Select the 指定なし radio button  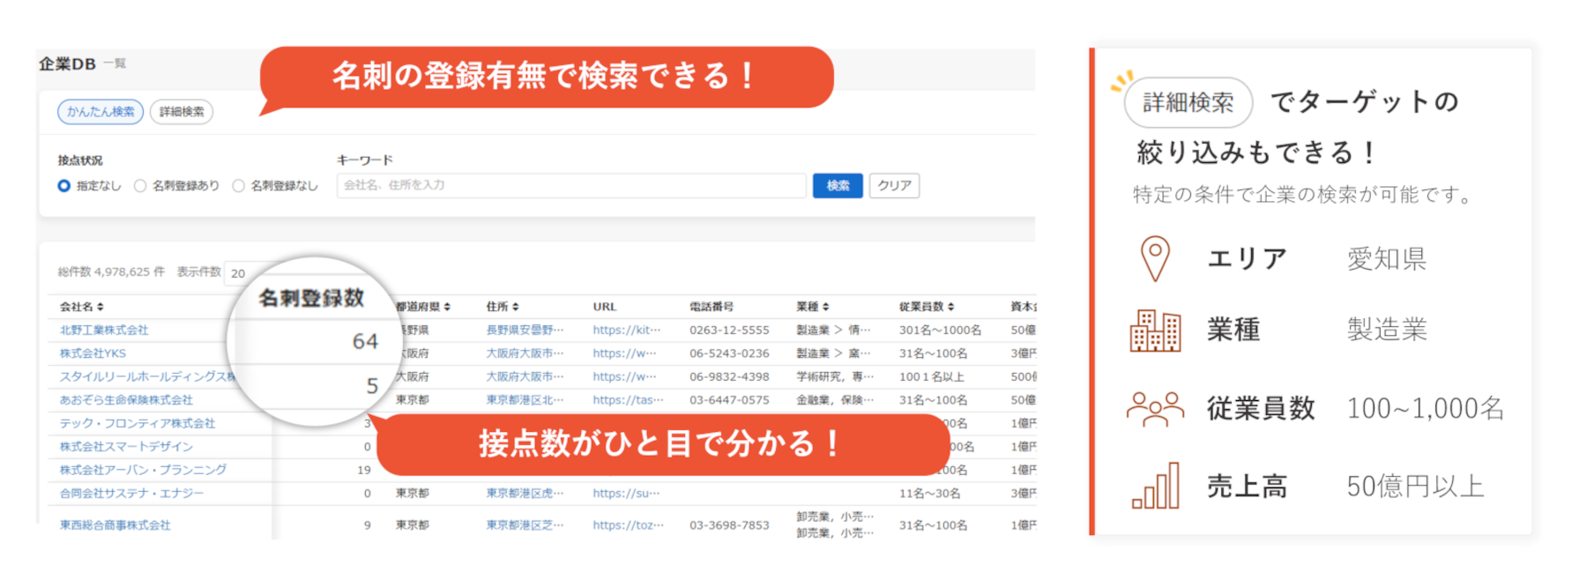click(x=64, y=186)
